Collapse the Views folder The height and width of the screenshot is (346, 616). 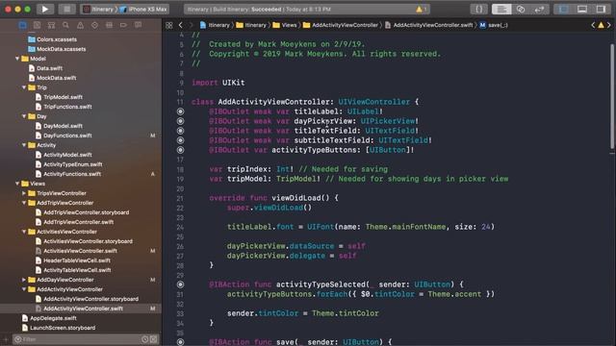click(17, 184)
